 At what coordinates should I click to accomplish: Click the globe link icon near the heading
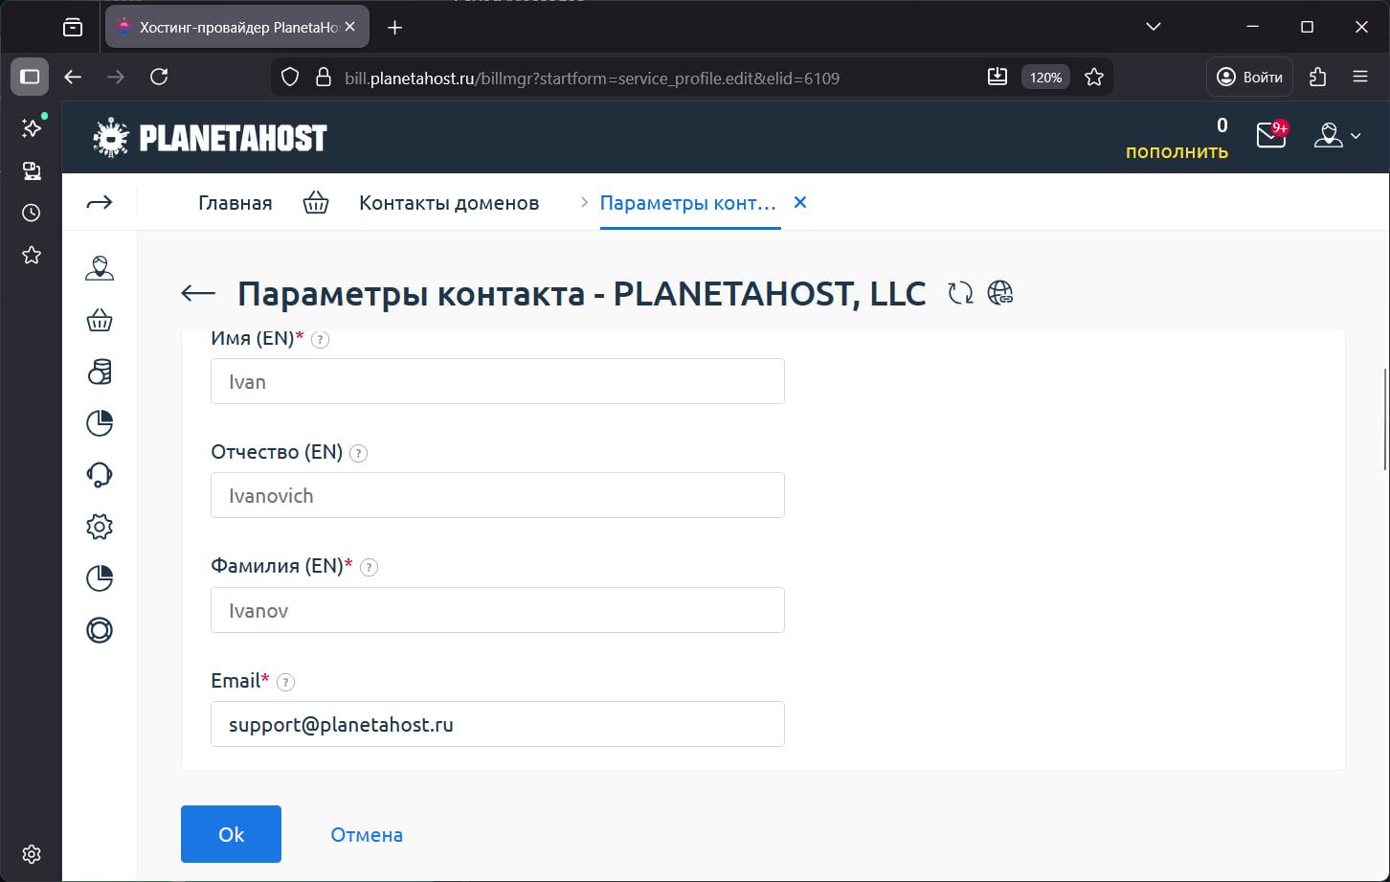[x=1001, y=293]
